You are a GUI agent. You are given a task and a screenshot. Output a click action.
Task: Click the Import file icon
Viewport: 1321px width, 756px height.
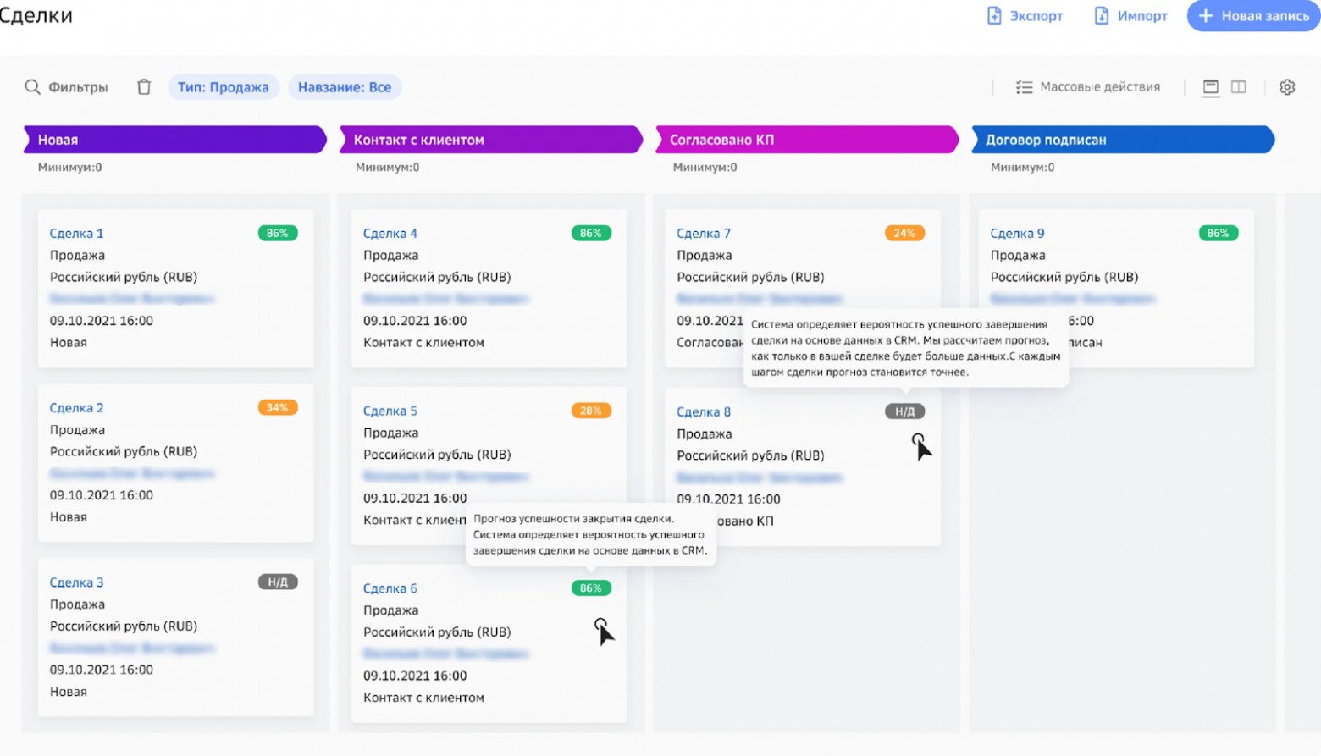coord(1101,16)
